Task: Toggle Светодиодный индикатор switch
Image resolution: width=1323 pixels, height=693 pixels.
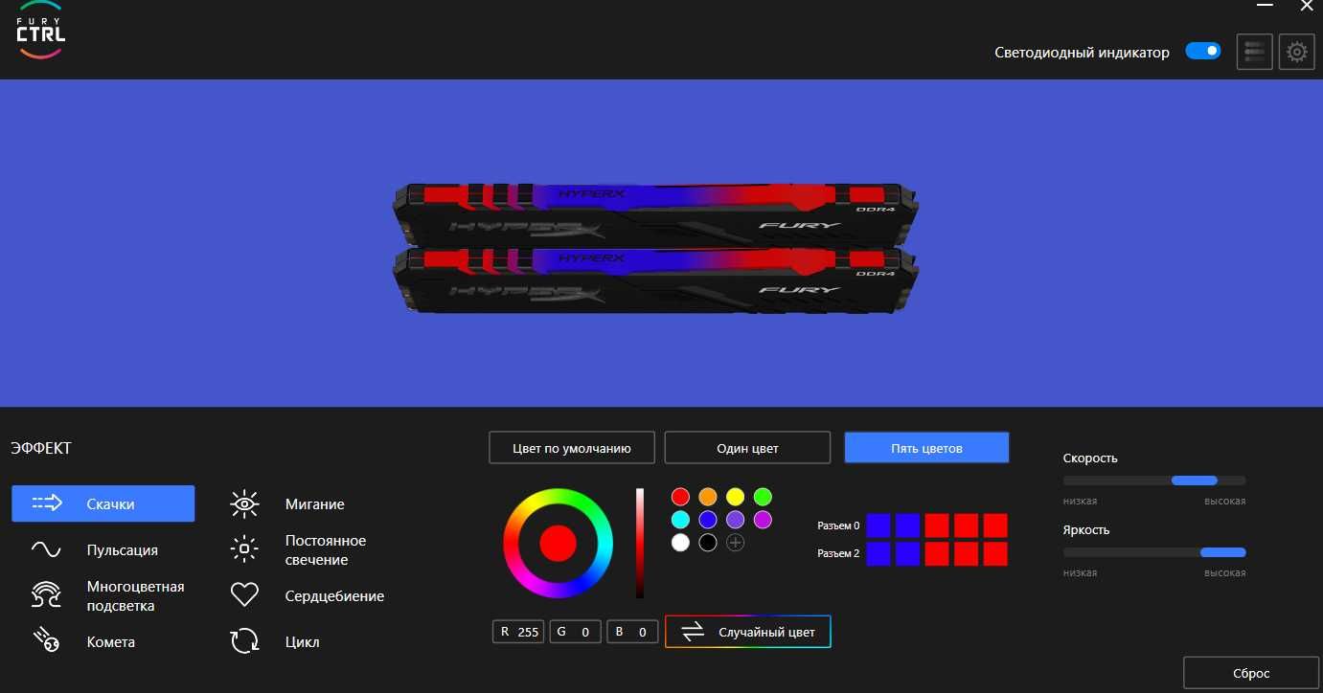Action: (1203, 51)
